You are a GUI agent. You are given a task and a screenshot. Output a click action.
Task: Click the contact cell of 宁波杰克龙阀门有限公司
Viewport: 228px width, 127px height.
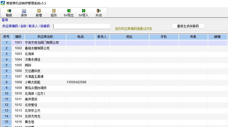(x=102, y=43)
